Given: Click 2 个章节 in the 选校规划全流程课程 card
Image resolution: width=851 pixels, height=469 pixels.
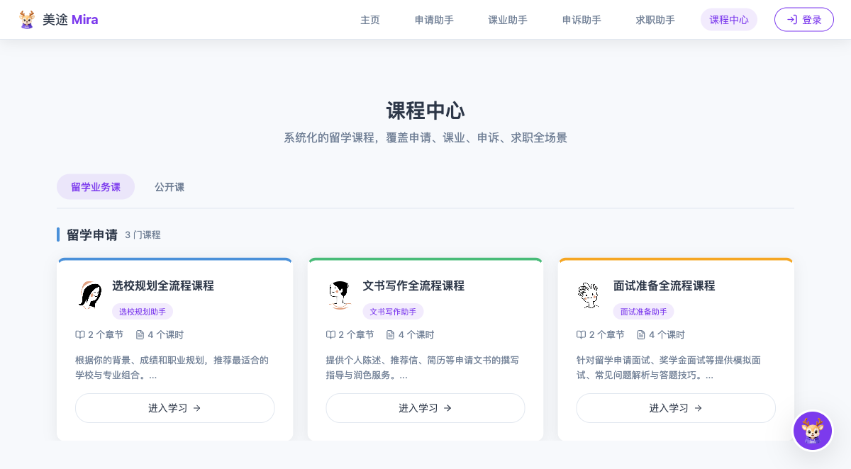Looking at the screenshot, I should 106,335.
